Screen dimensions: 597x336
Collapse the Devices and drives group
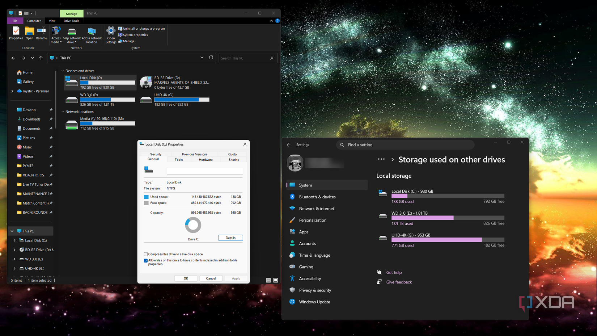[63, 71]
